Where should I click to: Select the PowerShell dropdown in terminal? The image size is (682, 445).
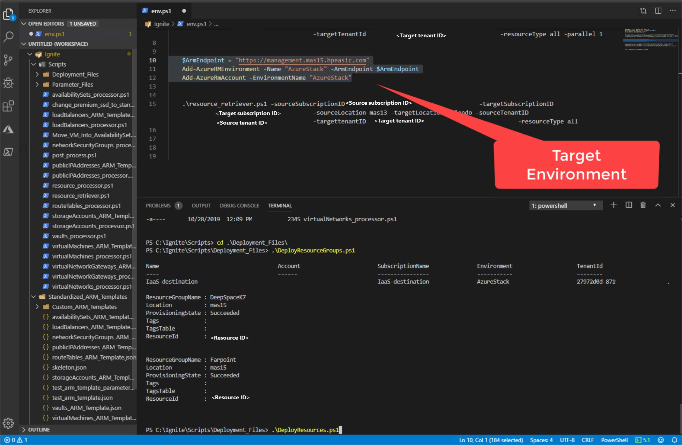564,206
